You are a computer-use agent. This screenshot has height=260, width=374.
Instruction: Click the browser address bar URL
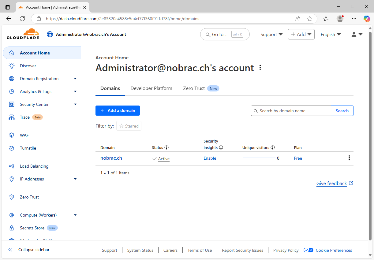click(122, 19)
